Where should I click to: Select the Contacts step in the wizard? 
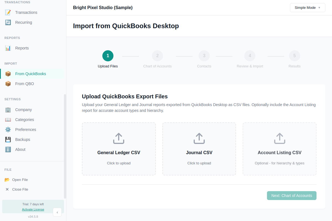coord(204,56)
